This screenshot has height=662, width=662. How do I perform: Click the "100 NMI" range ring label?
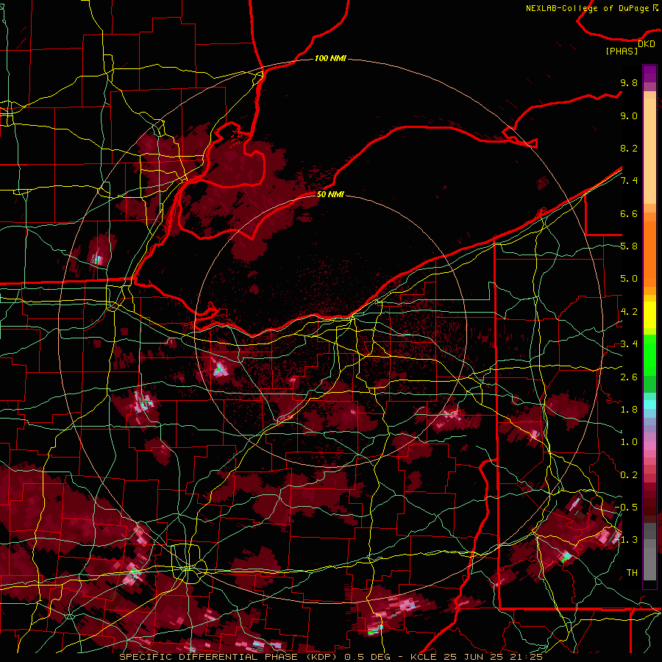[330, 58]
